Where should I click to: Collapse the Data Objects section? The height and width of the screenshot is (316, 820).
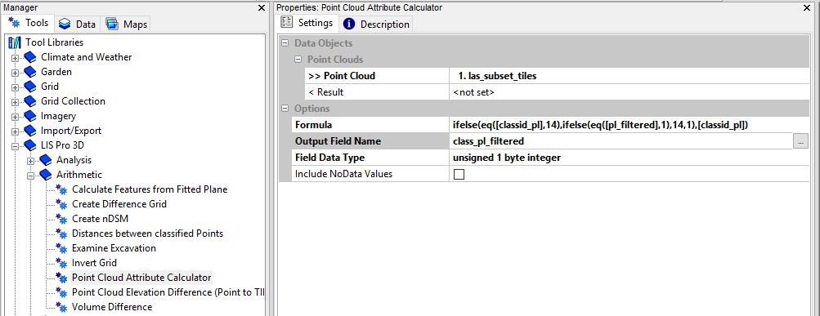pos(285,43)
